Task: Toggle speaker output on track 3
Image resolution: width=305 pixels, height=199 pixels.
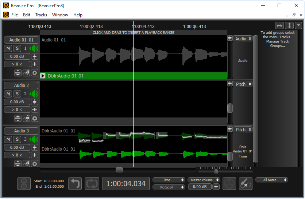Action: click(x=34, y=139)
